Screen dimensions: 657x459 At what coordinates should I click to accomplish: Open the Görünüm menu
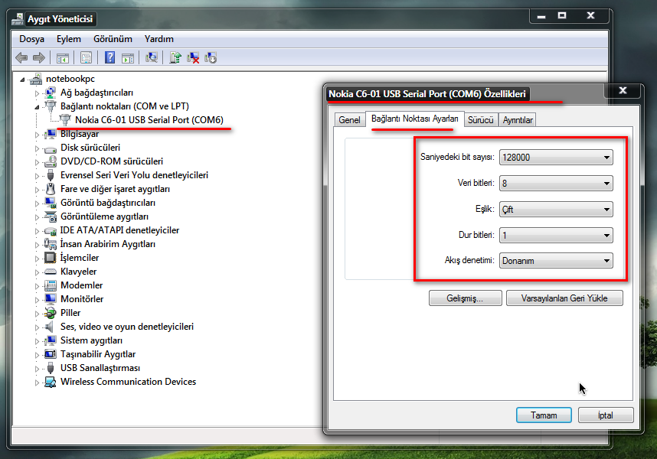pos(113,39)
